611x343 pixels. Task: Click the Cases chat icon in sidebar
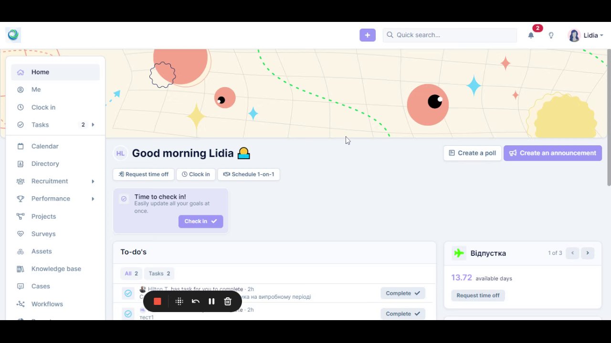point(21,286)
